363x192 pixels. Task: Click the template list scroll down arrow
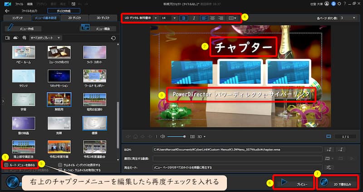[x=118, y=160]
